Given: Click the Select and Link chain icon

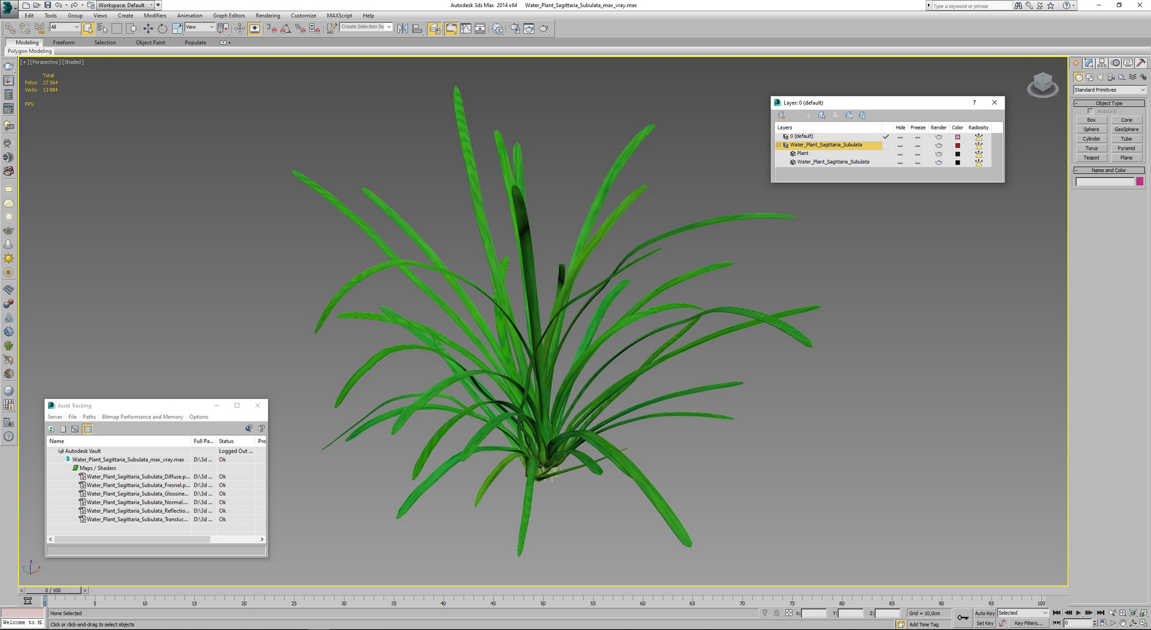Looking at the screenshot, I should coord(10,28).
